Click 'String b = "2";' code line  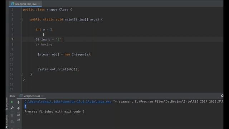(x=49, y=39)
